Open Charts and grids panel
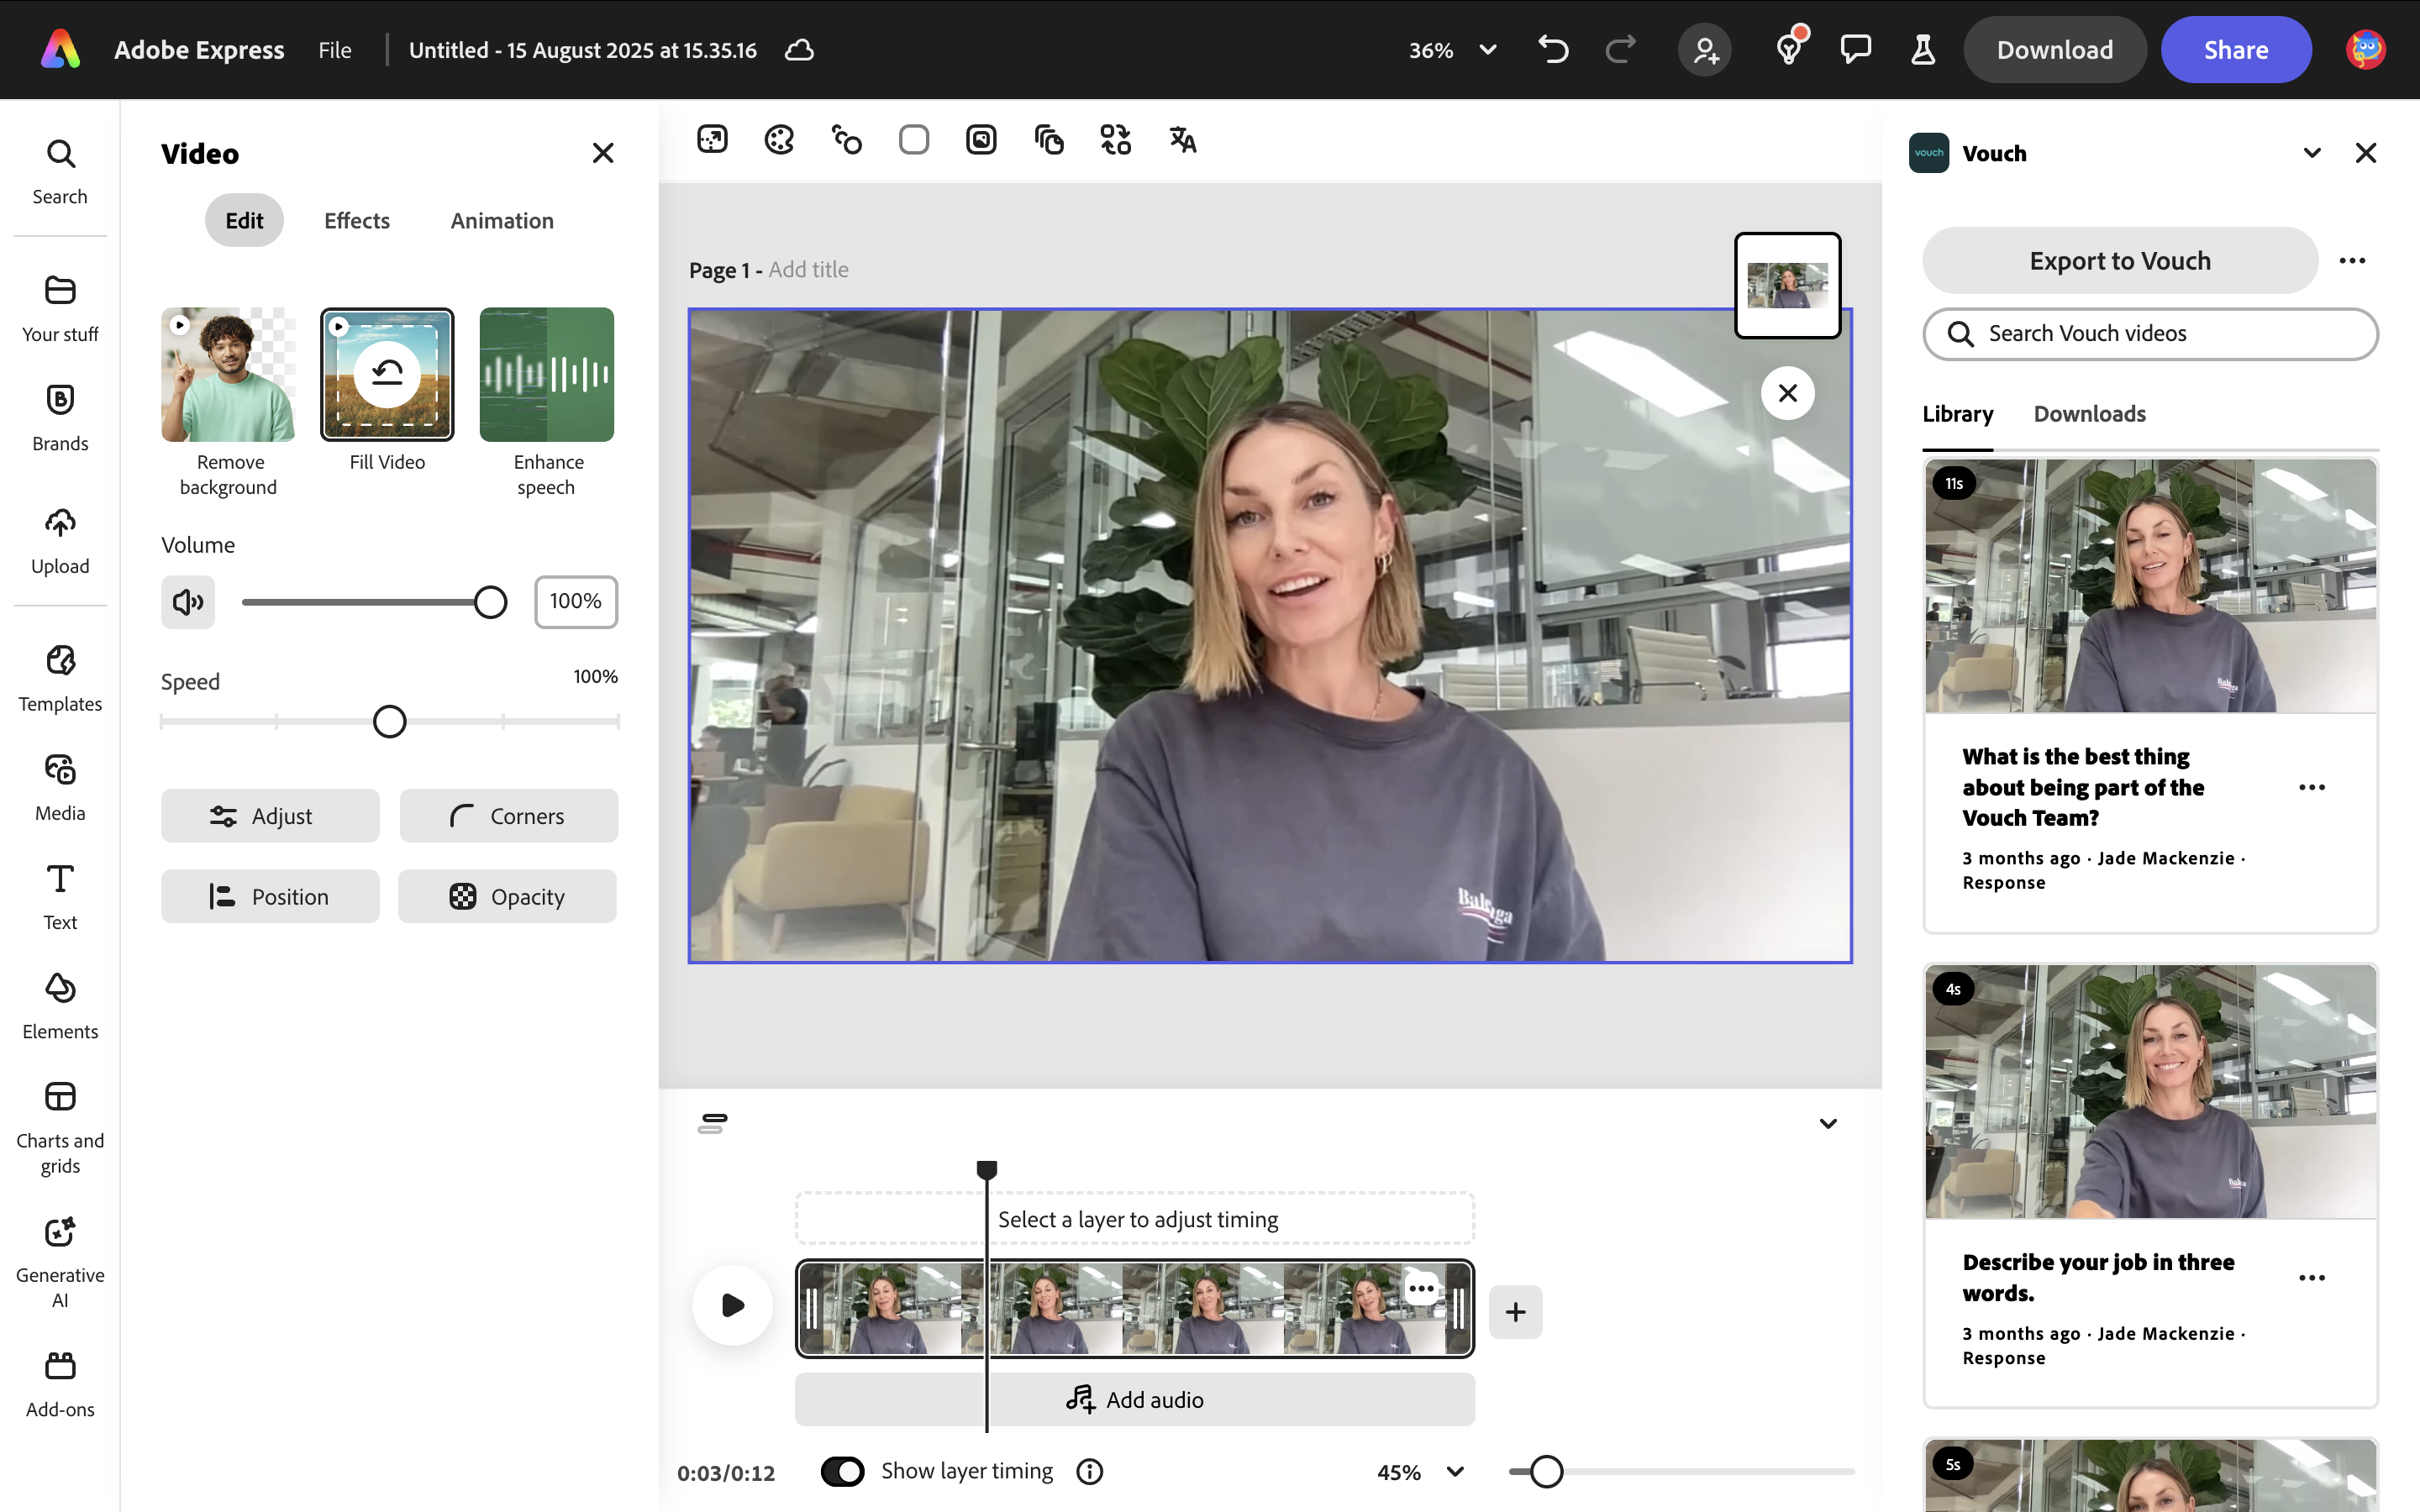This screenshot has width=2420, height=1512. click(x=60, y=1128)
